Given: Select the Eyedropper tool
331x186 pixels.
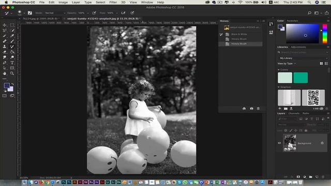Looking at the screenshot, I should (x=12, y=36).
